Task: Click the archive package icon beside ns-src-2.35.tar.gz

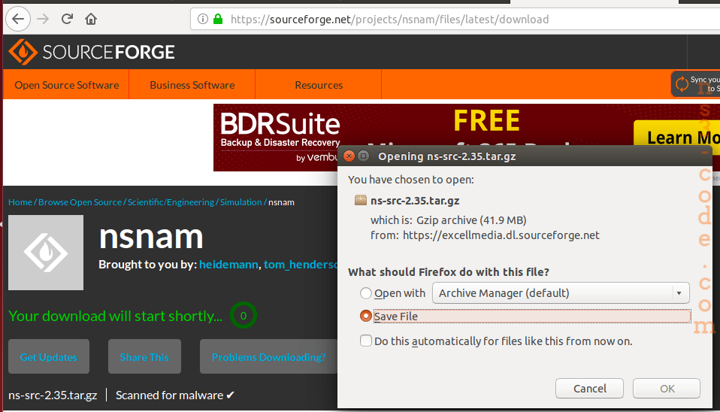Action: pos(361,200)
